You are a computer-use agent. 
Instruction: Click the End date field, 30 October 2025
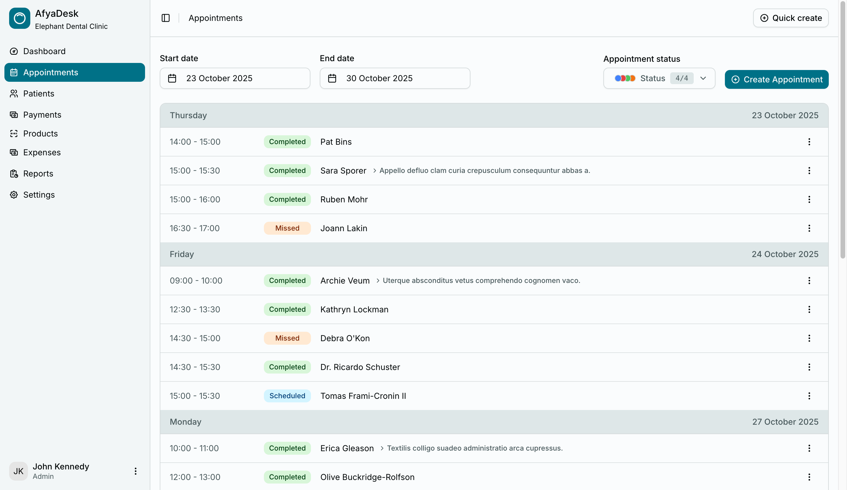coord(395,78)
